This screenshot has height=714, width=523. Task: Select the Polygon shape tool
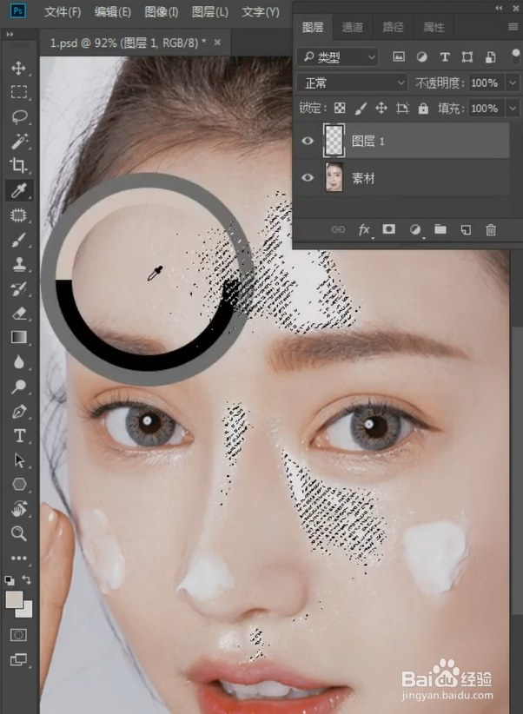[19, 485]
